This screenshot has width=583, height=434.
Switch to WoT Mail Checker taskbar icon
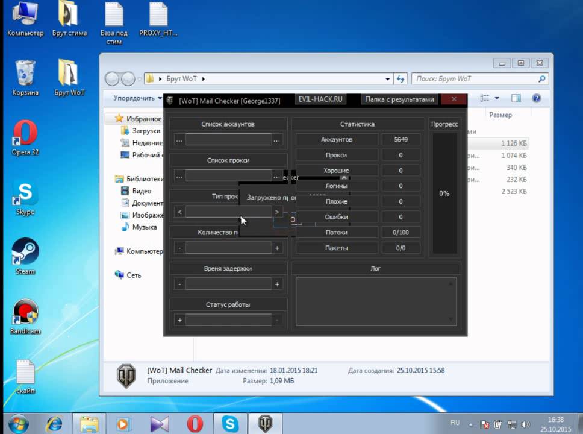pos(266,424)
